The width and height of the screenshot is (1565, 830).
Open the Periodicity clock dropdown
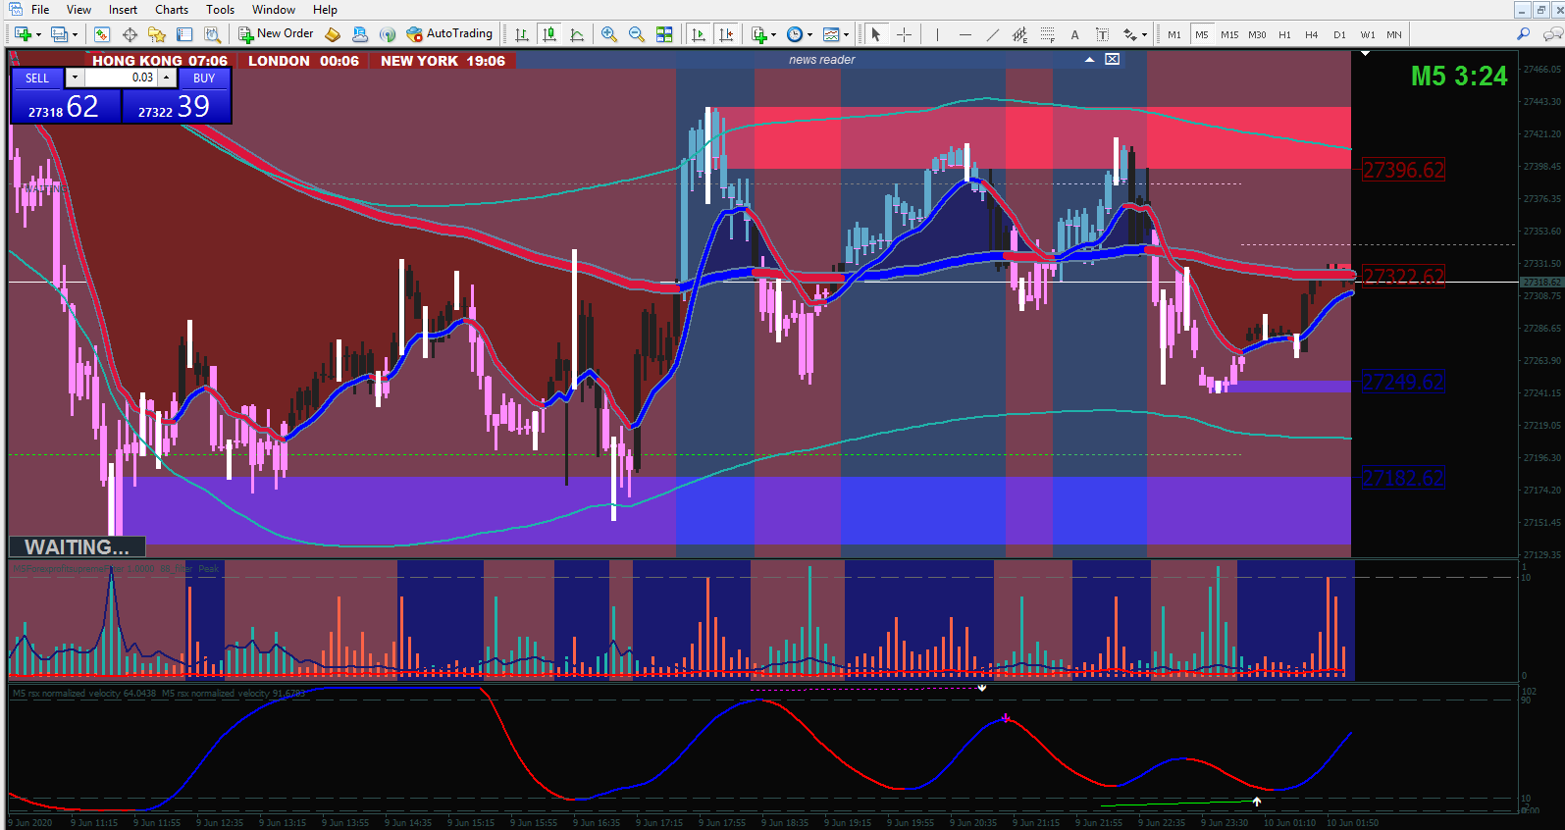[800, 34]
